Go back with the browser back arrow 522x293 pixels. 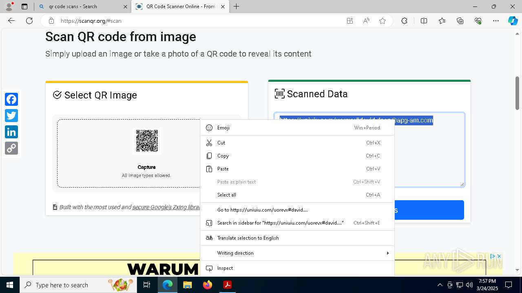pyautogui.click(x=11, y=21)
